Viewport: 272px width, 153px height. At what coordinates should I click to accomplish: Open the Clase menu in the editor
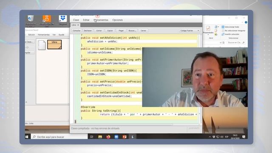(76, 20)
